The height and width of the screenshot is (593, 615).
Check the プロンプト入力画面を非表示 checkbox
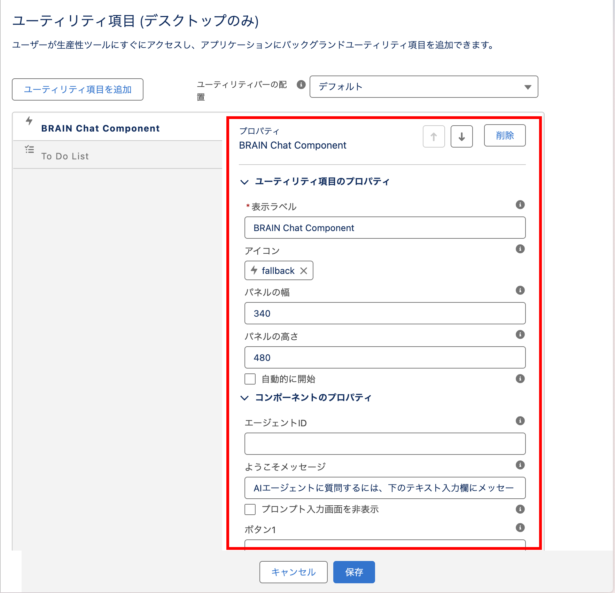click(x=250, y=509)
